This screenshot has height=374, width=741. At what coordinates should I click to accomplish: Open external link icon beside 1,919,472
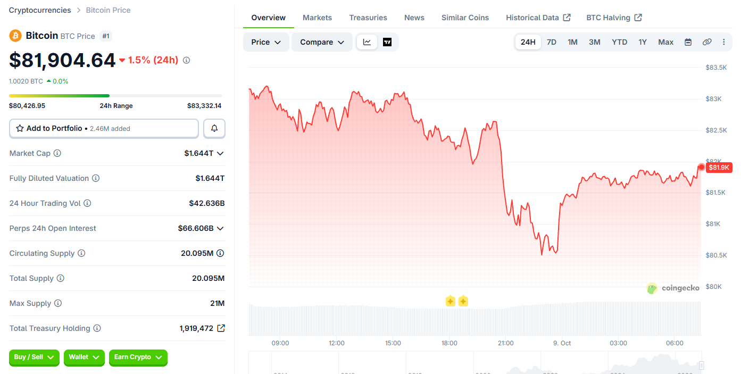point(221,328)
